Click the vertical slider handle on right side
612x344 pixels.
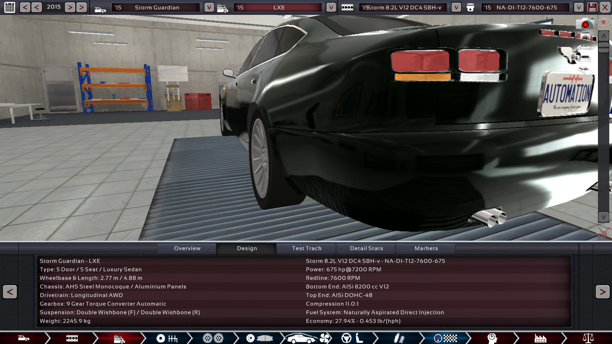click(603, 48)
